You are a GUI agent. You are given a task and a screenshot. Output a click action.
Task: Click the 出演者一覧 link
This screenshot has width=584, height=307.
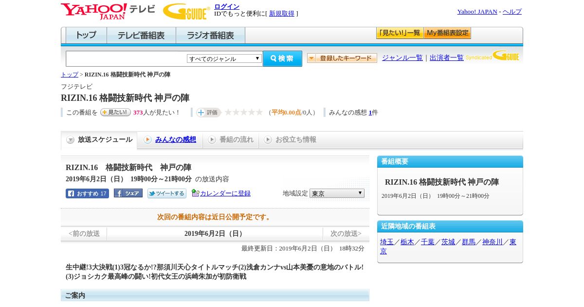point(447,58)
